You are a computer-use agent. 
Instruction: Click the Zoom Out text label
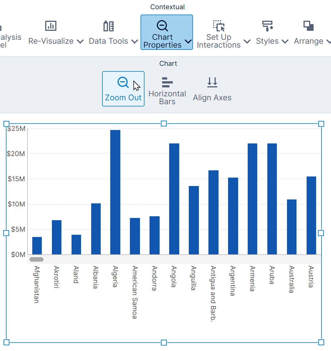point(123,98)
